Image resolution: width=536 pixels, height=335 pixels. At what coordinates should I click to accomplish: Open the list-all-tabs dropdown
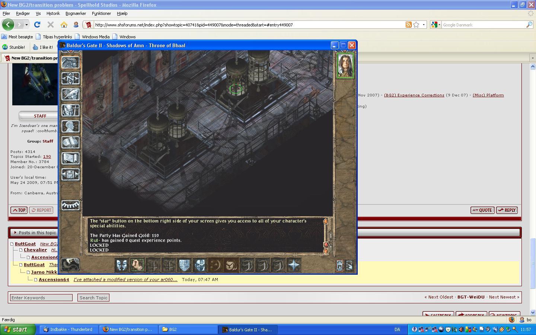coord(532,58)
